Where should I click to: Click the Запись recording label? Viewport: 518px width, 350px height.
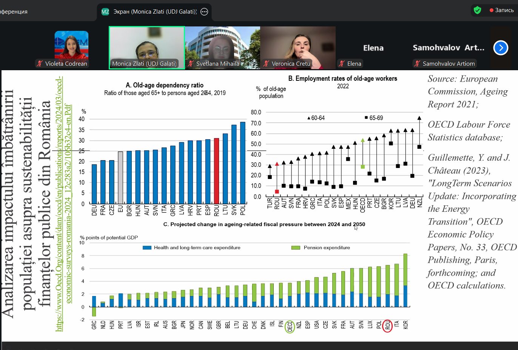(504, 10)
